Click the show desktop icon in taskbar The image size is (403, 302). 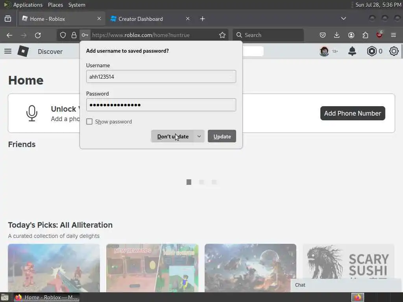[x=5, y=297]
